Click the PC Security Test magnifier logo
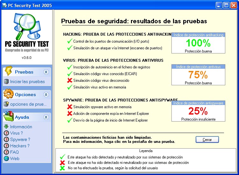Image resolution: width=239 pixels, height=175 pixels. [27, 27]
